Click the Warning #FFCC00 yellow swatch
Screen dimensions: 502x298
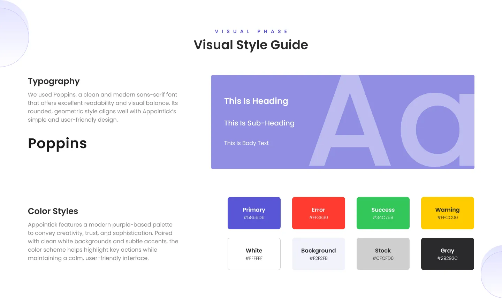pos(448,213)
